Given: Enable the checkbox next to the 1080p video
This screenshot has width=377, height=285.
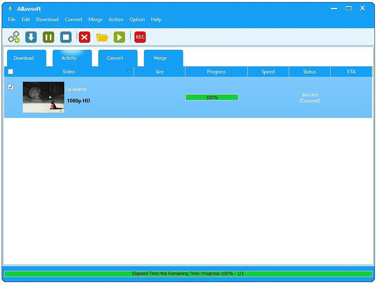Looking at the screenshot, I should (x=10, y=87).
